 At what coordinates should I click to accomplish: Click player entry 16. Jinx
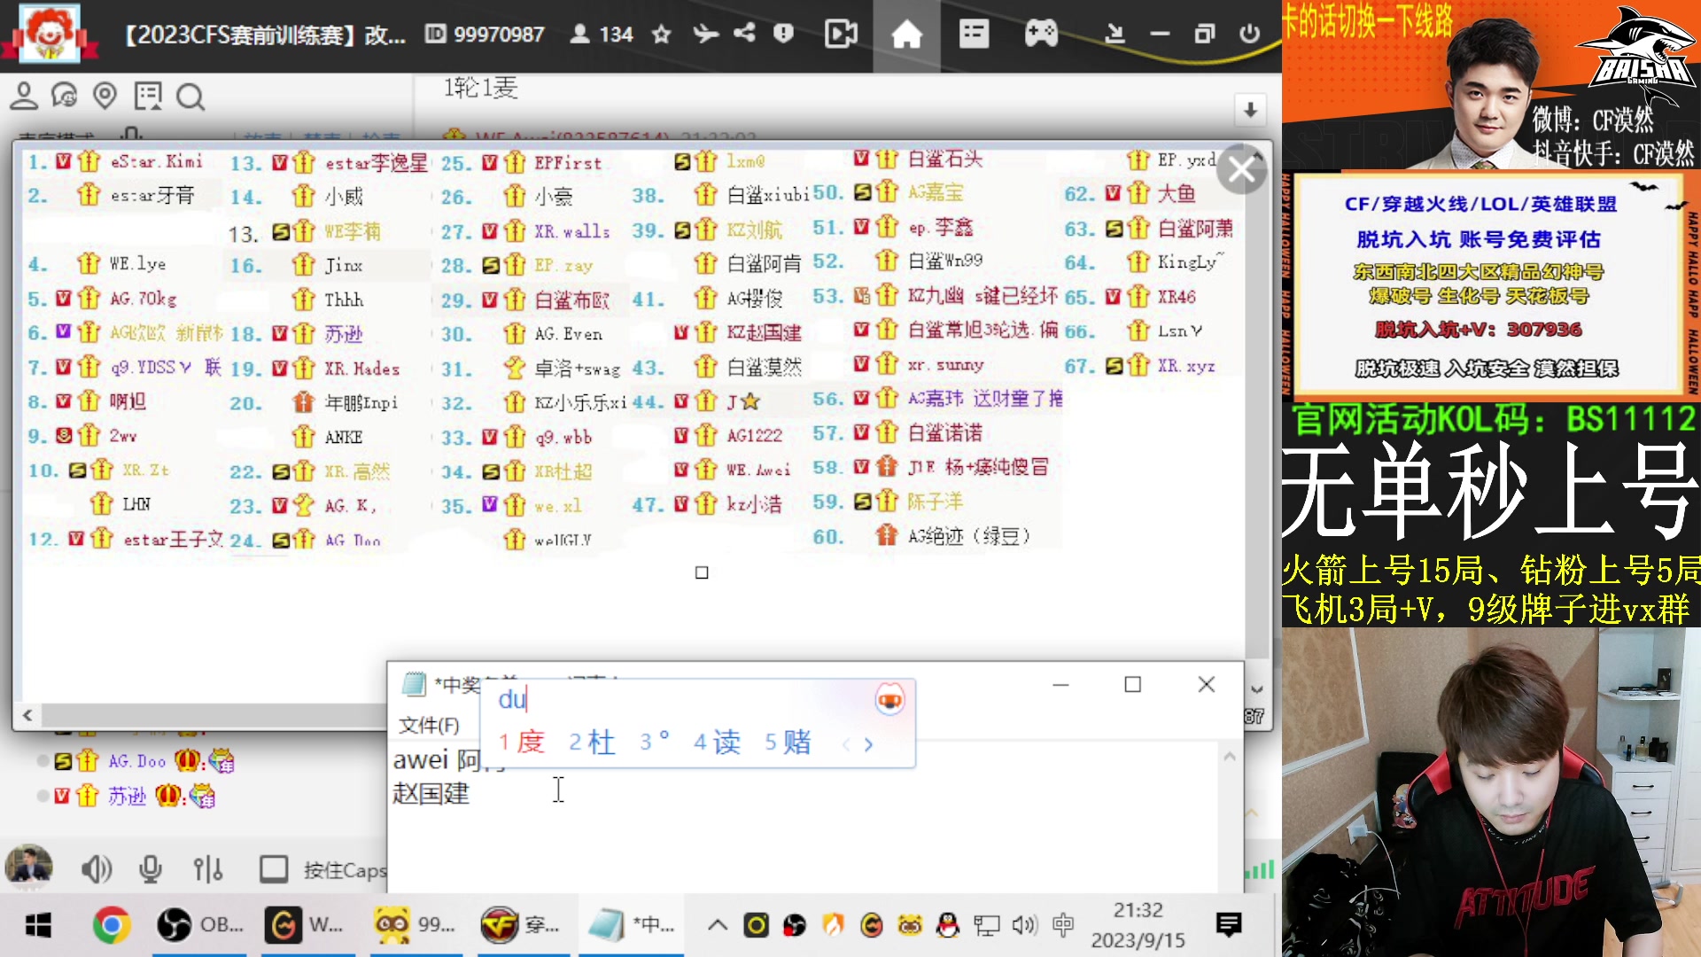(x=297, y=265)
